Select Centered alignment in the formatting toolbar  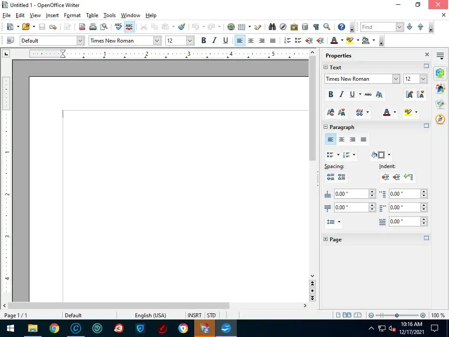[250, 41]
